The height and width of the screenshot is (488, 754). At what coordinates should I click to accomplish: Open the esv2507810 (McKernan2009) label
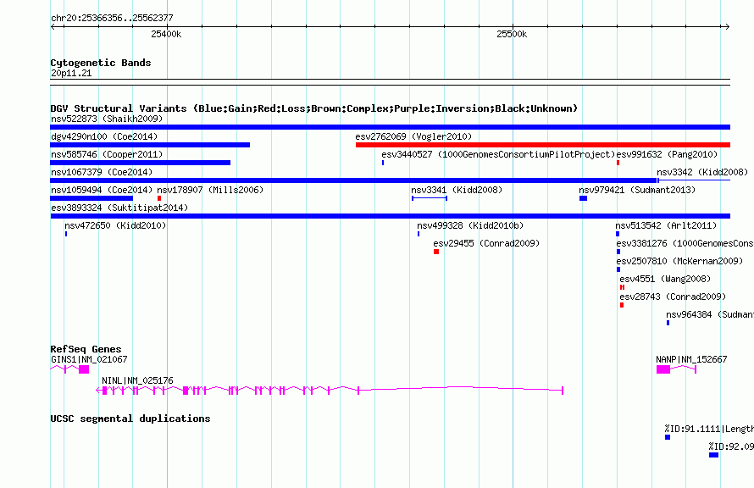coord(679,261)
